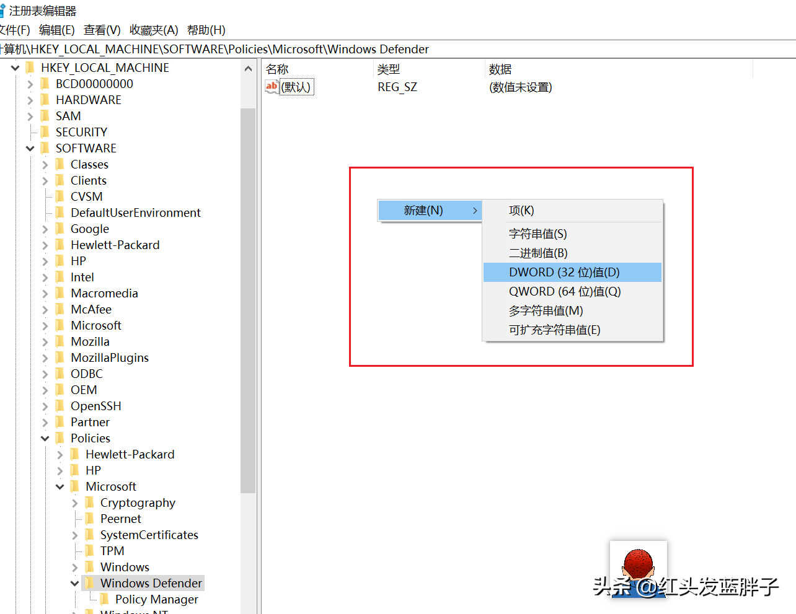Expand the Microsoft key under SOFTWARE
This screenshot has height=614, width=796.
point(45,325)
